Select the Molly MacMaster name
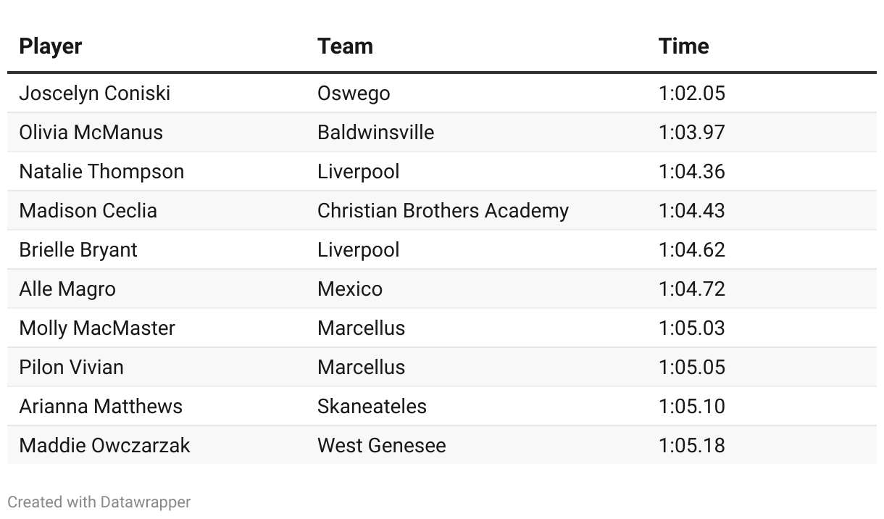The width and height of the screenshot is (884, 519). point(96,328)
